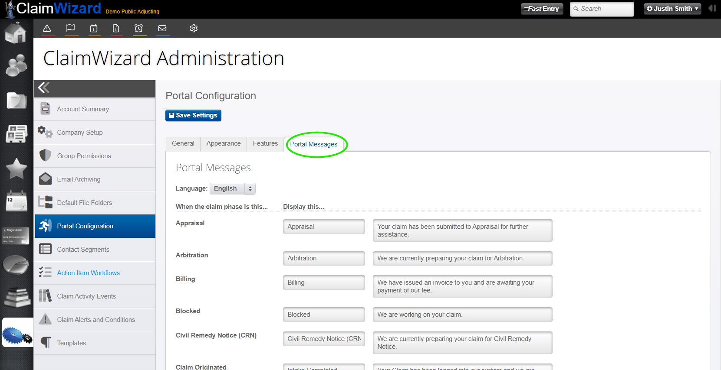Open the house home icon in sidebar
This screenshot has height=370, width=721.
(16, 33)
